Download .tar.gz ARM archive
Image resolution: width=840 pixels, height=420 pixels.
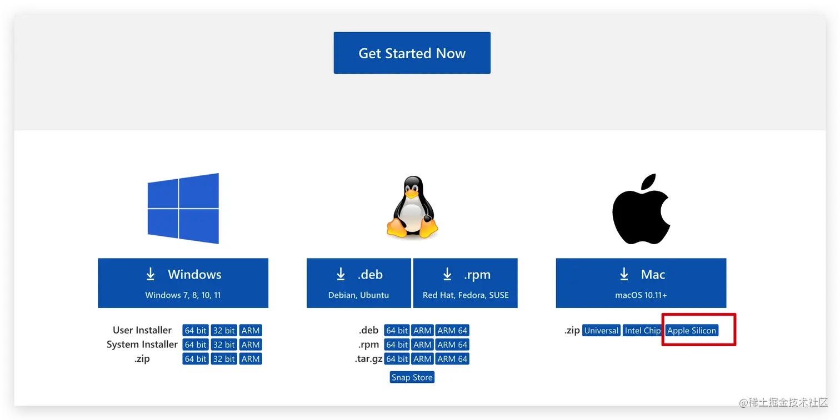pyautogui.click(x=422, y=359)
